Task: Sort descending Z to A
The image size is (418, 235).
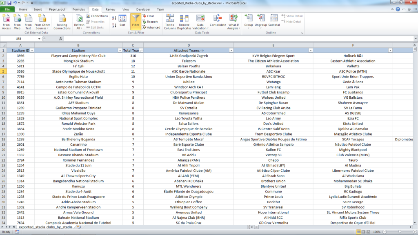Action: pyautogui.click(x=114, y=25)
